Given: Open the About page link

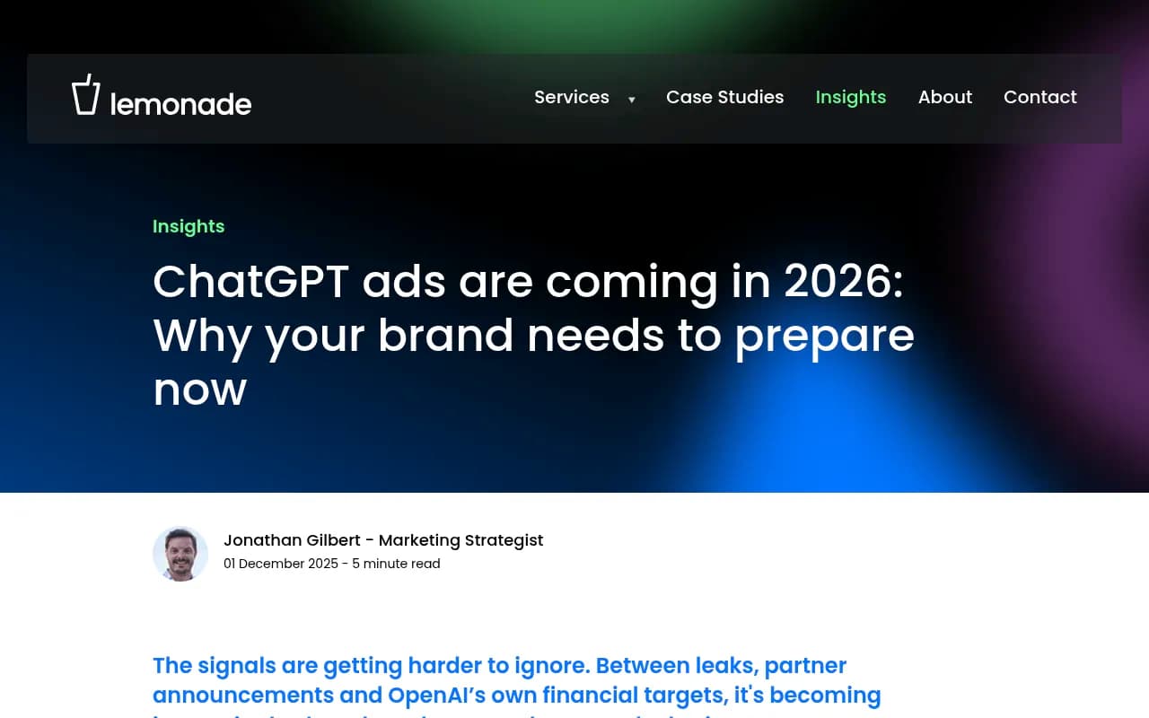Looking at the screenshot, I should coord(944,97).
